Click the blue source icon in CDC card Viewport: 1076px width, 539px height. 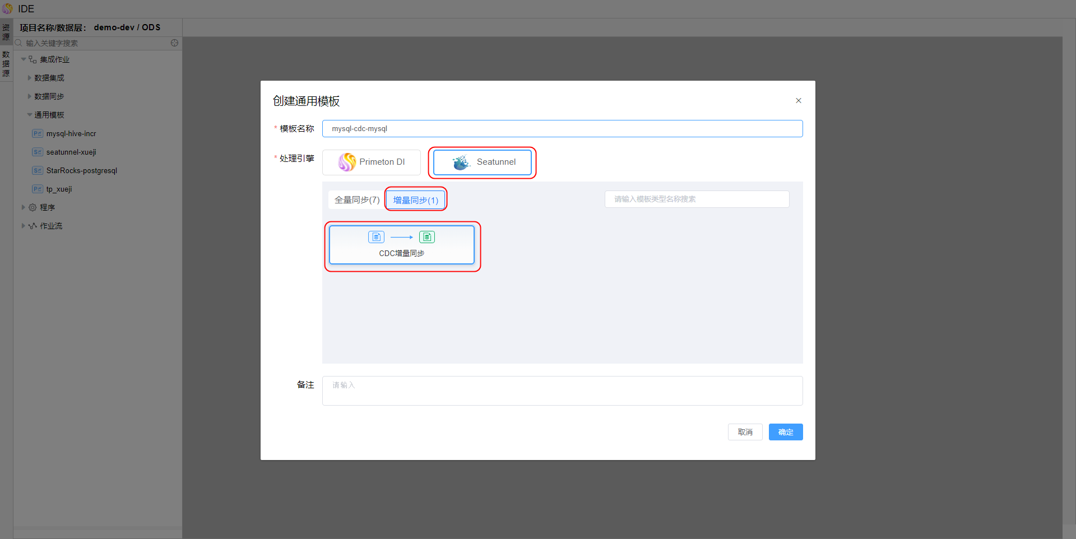click(376, 237)
